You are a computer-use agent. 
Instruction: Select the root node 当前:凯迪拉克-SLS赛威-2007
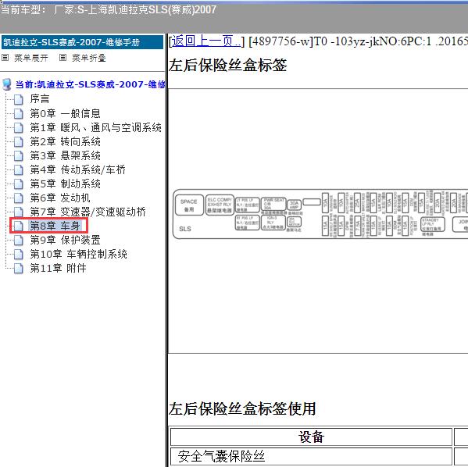(x=90, y=84)
